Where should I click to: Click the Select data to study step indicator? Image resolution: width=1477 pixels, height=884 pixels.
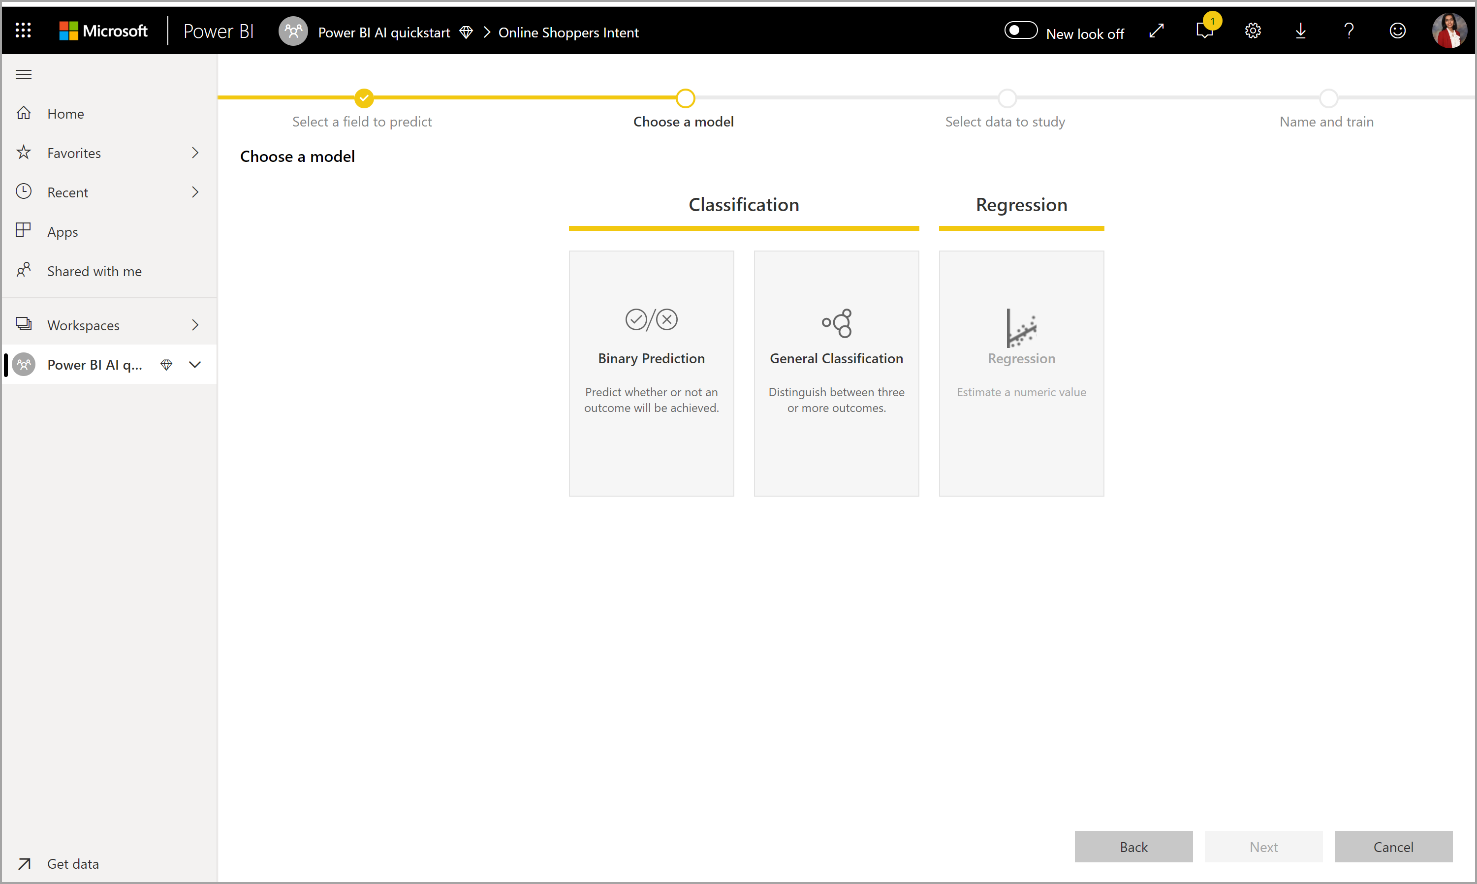1006,98
